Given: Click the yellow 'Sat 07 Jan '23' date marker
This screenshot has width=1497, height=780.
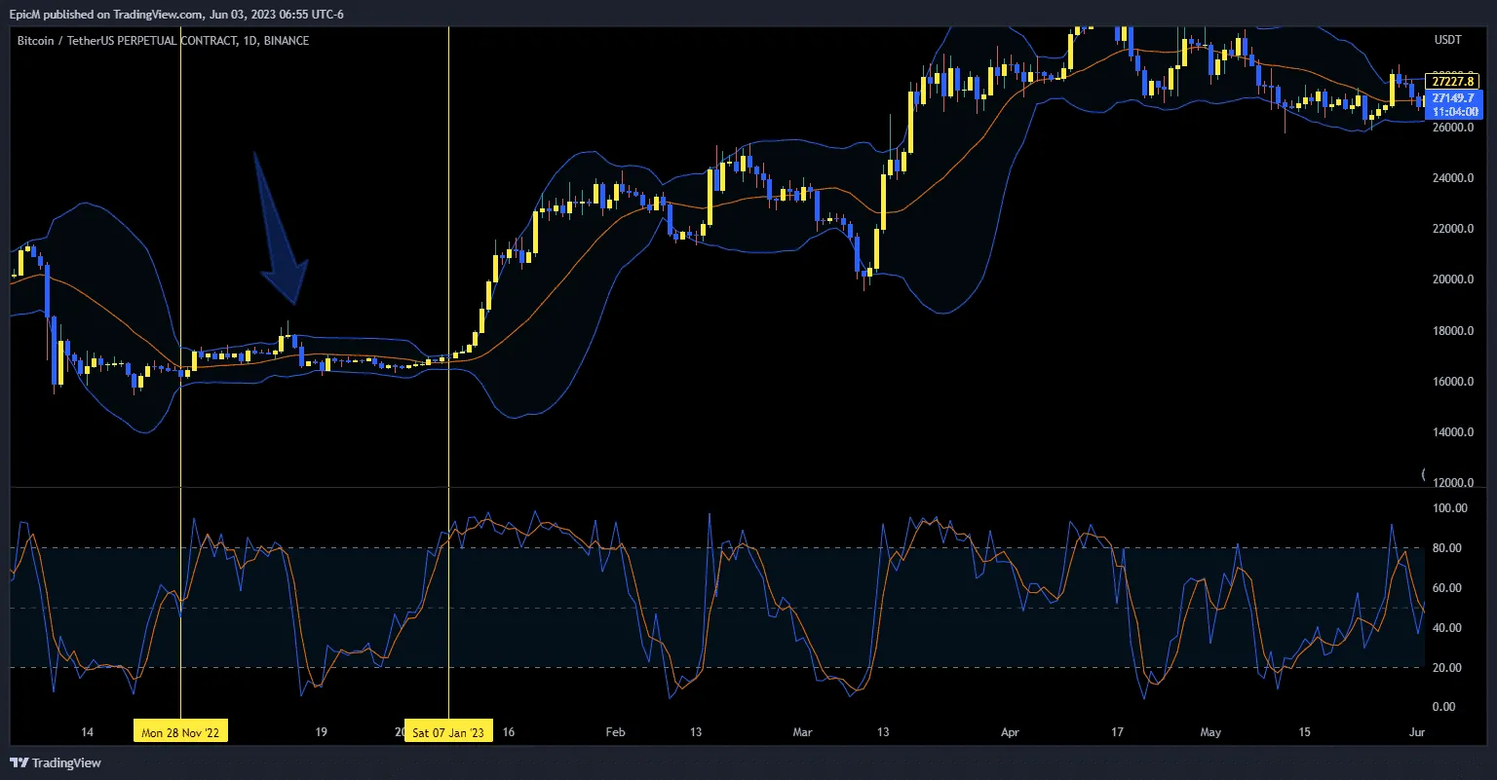Looking at the screenshot, I should pyautogui.click(x=448, y=730).
